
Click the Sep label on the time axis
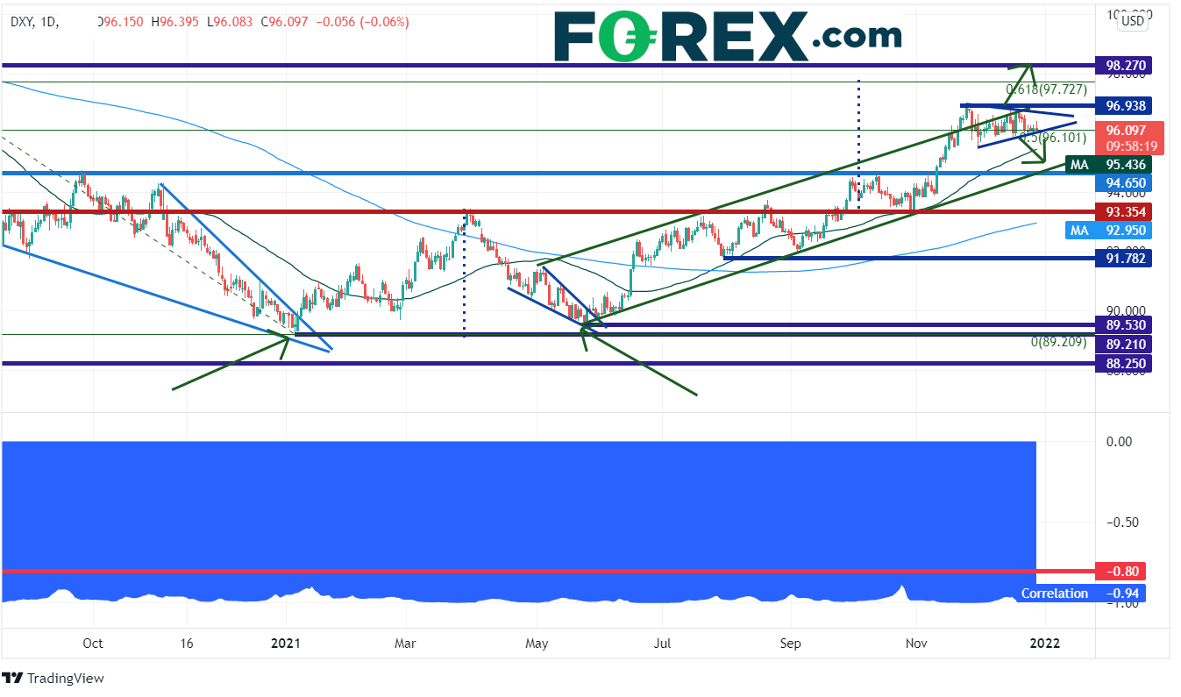[x=791, y=643]
